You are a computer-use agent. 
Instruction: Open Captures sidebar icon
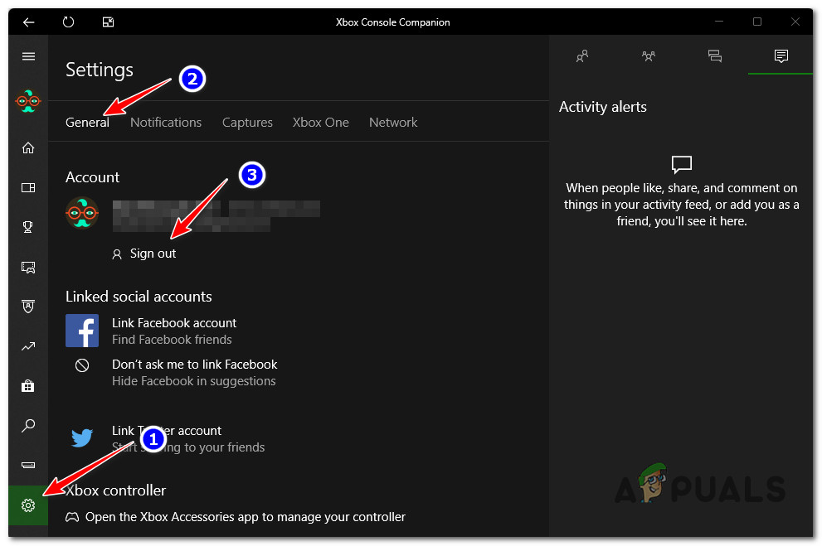coord(28,268)
